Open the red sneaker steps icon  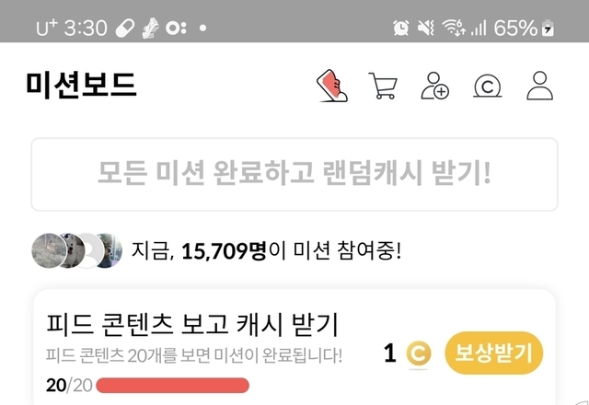[x=332, y=86]
